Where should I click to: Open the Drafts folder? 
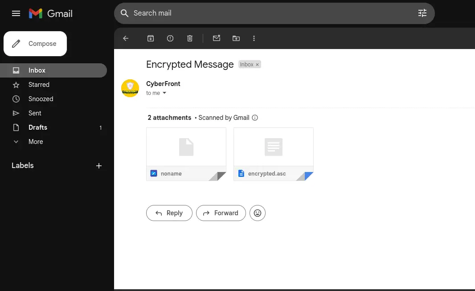pos(38,127)
